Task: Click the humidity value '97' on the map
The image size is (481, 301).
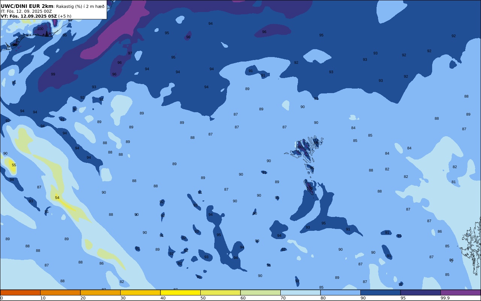Action: pos(130,53)
